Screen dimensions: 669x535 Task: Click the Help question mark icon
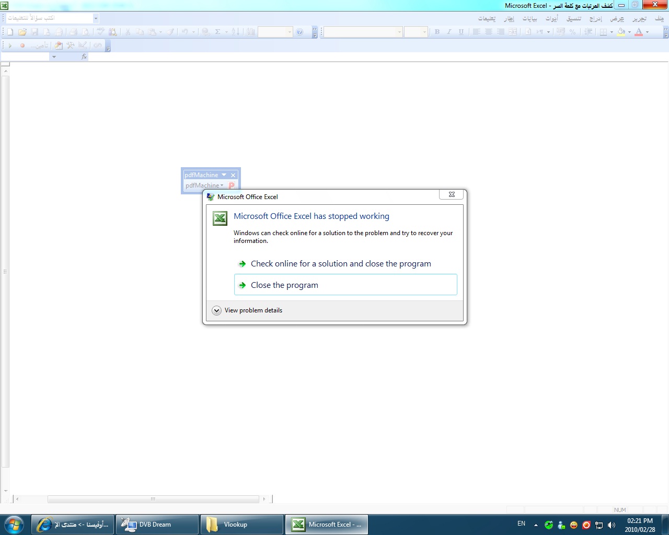click(299, 32)
